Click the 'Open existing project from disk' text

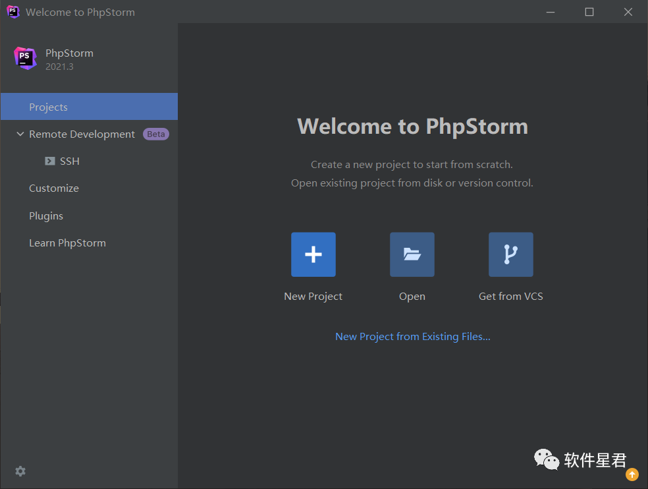click(412, 183)
